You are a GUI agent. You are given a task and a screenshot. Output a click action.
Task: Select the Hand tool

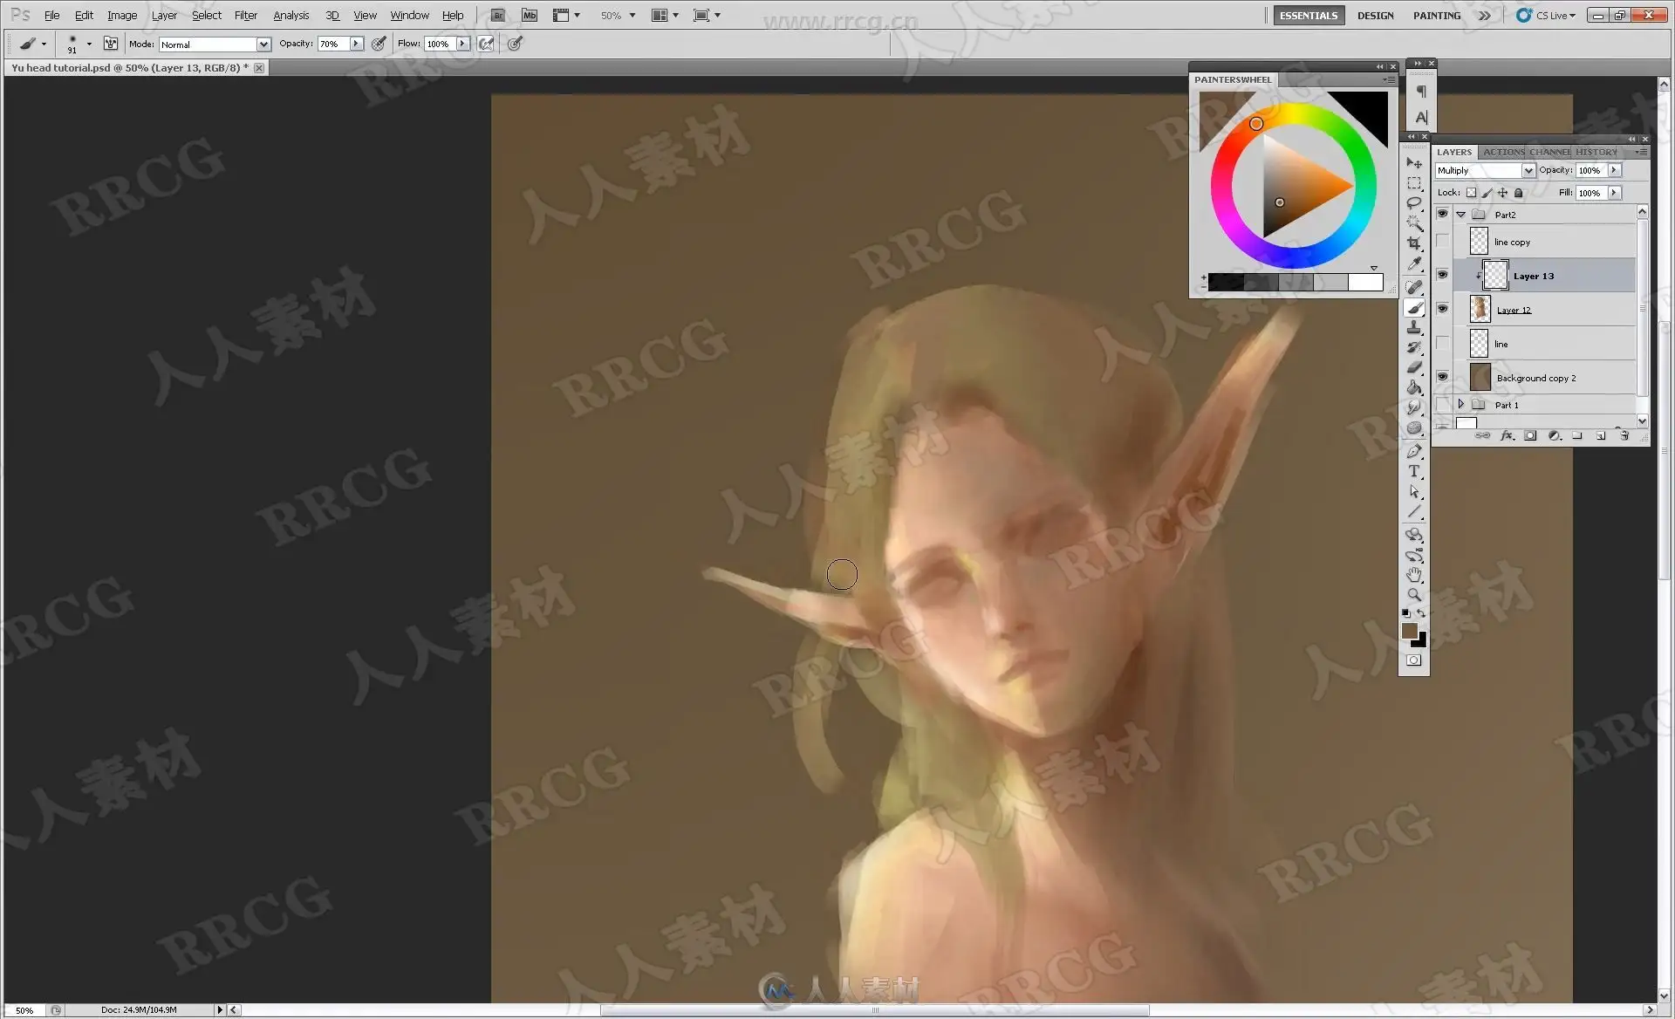tap(1414, 575)
